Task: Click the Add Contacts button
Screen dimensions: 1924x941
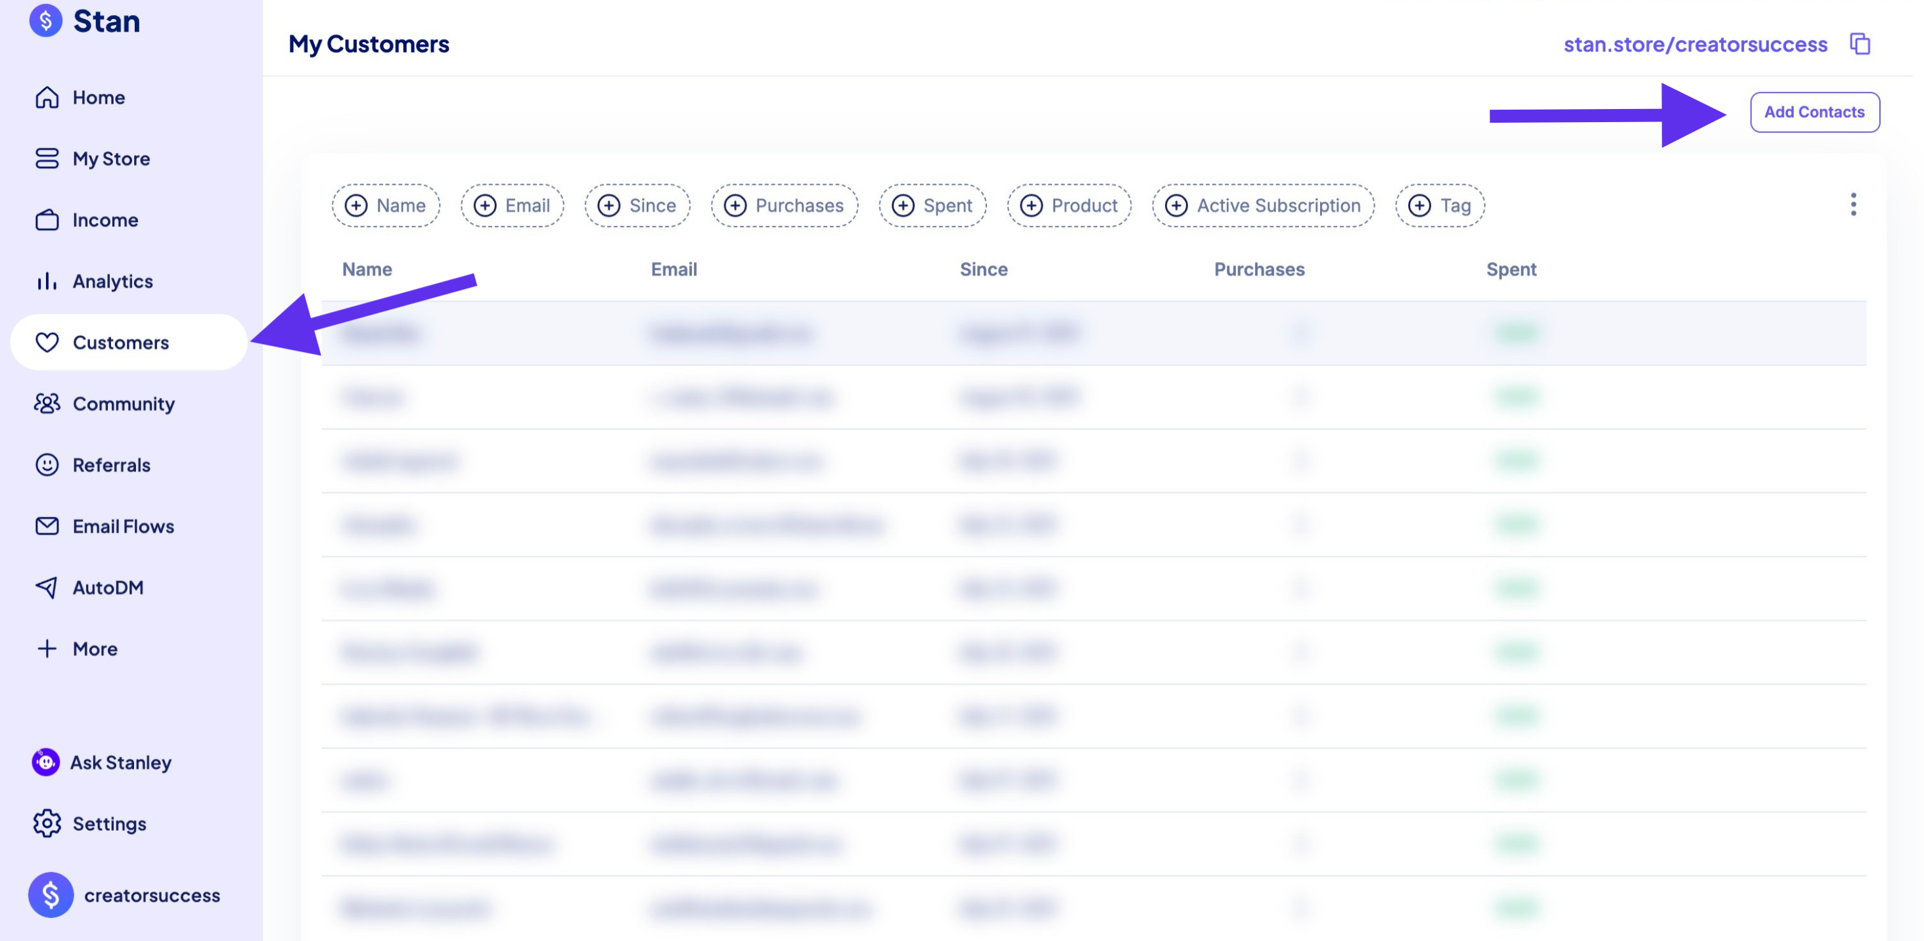Action: click(1814, 112)
